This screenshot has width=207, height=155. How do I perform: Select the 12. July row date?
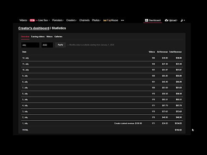[x=25, y=58]
